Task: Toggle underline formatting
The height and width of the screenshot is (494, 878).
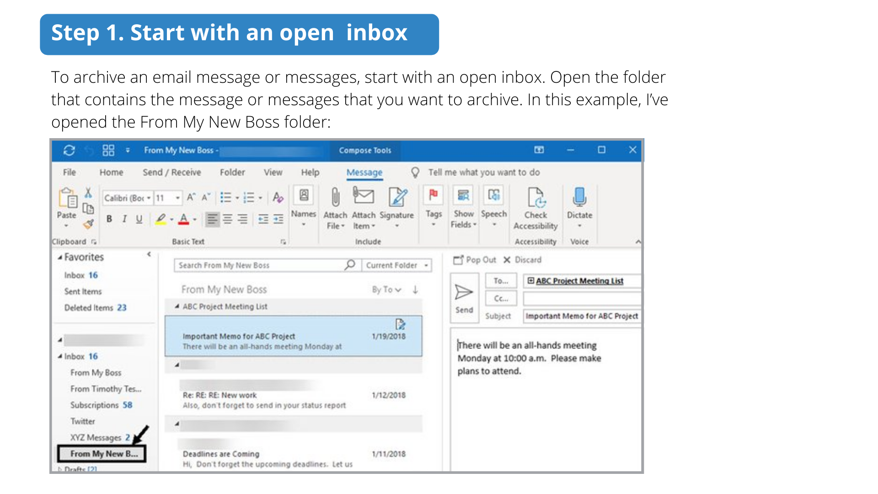Action: [x=139, y=219]
